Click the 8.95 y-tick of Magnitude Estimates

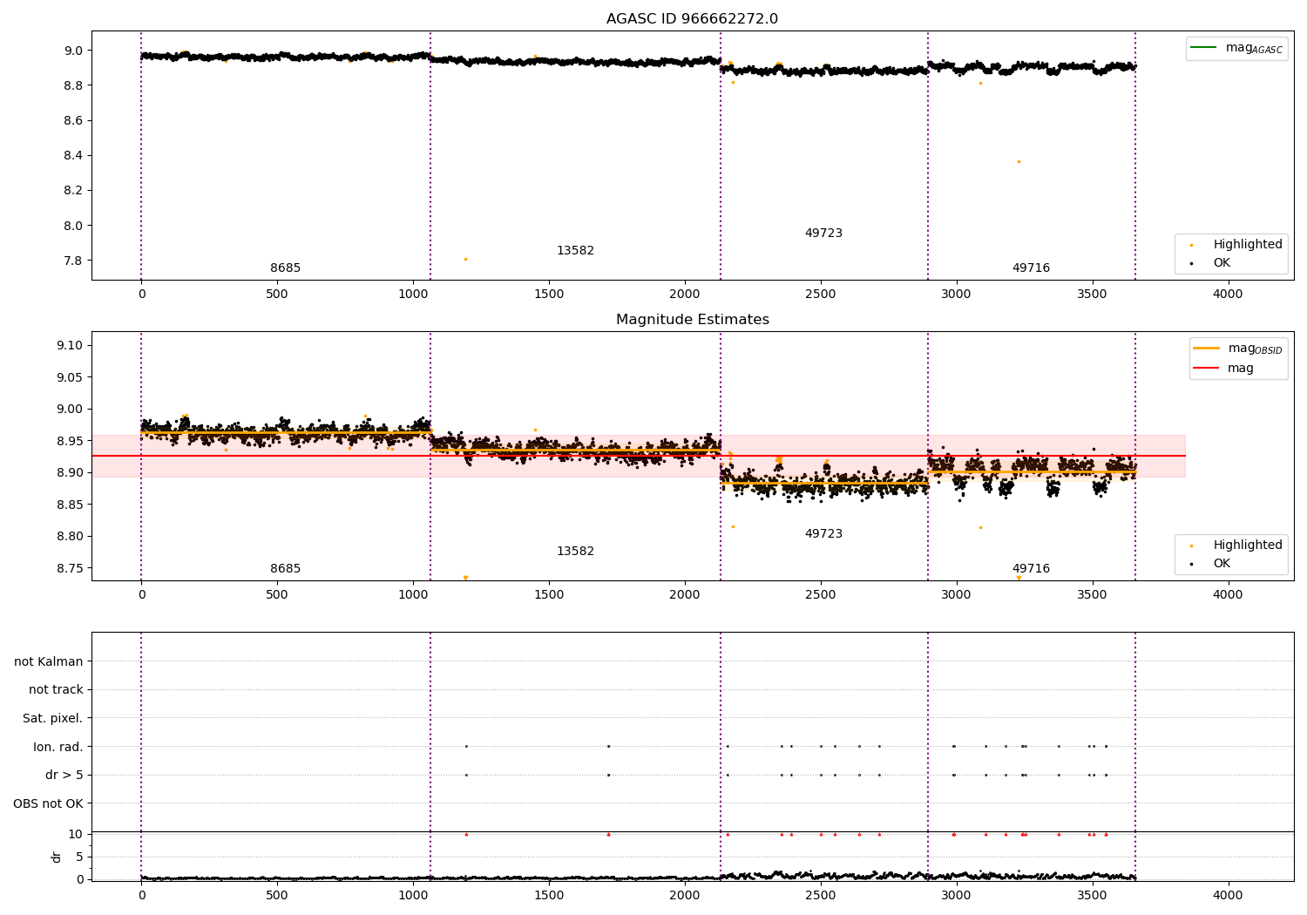(70, 441)
